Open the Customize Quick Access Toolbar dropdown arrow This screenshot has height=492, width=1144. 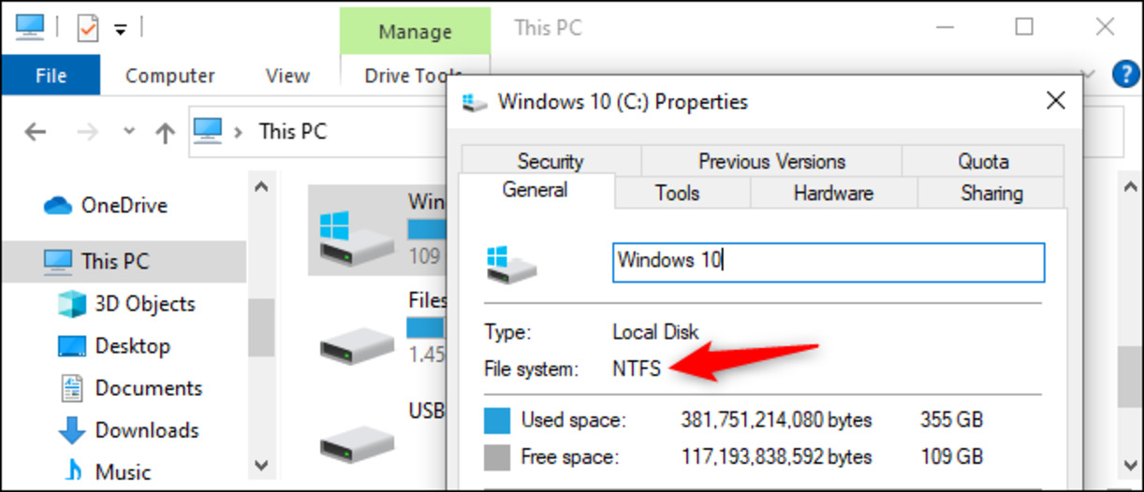120,29
